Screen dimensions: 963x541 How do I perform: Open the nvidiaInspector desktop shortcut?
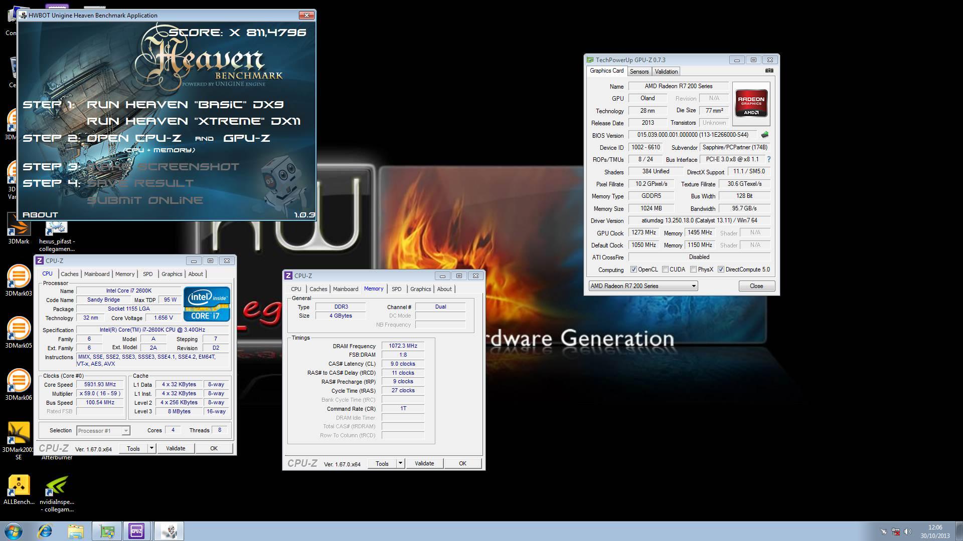tap(57, 493)
